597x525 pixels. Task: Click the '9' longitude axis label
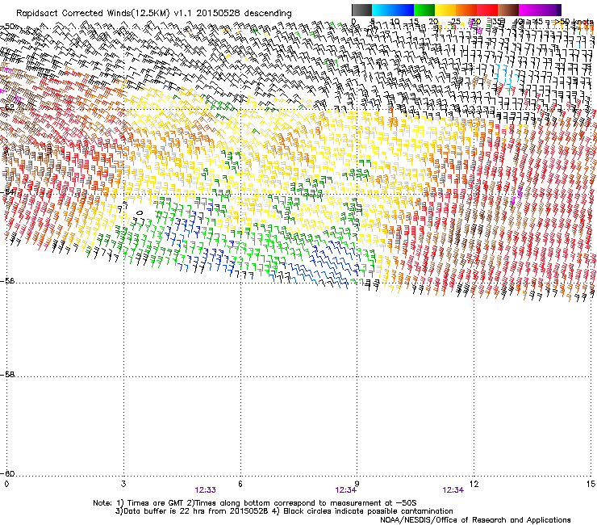point(357,484)
